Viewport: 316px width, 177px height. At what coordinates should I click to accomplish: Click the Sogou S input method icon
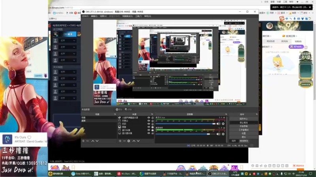(x=282, y=18)
